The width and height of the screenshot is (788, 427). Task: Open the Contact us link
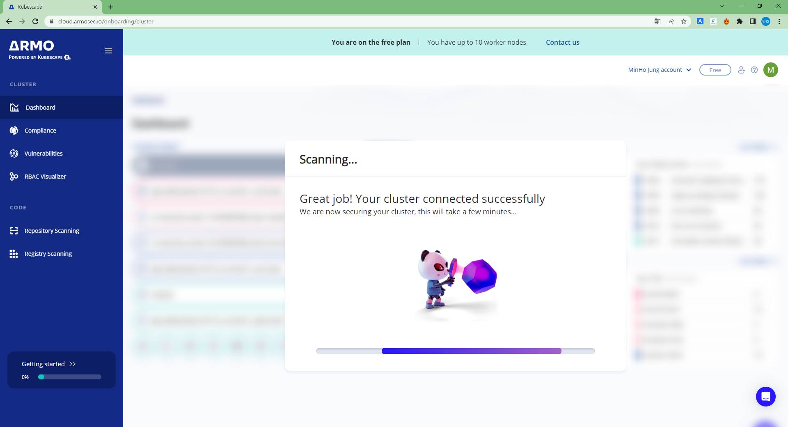pyautogui.click(x=562, y=42)
